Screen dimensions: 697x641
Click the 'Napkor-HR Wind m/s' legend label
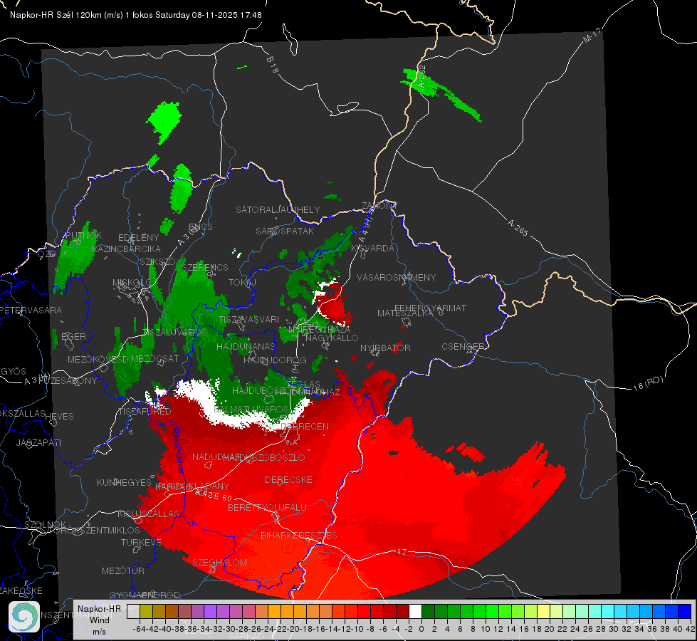99,620
